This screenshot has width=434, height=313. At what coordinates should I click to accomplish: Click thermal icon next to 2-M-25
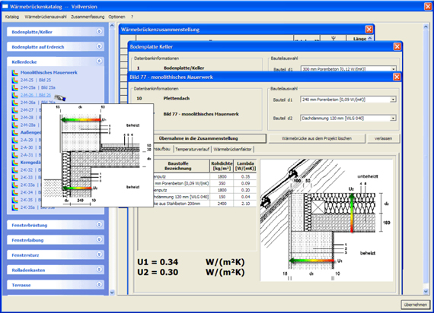tap(14, 80)
